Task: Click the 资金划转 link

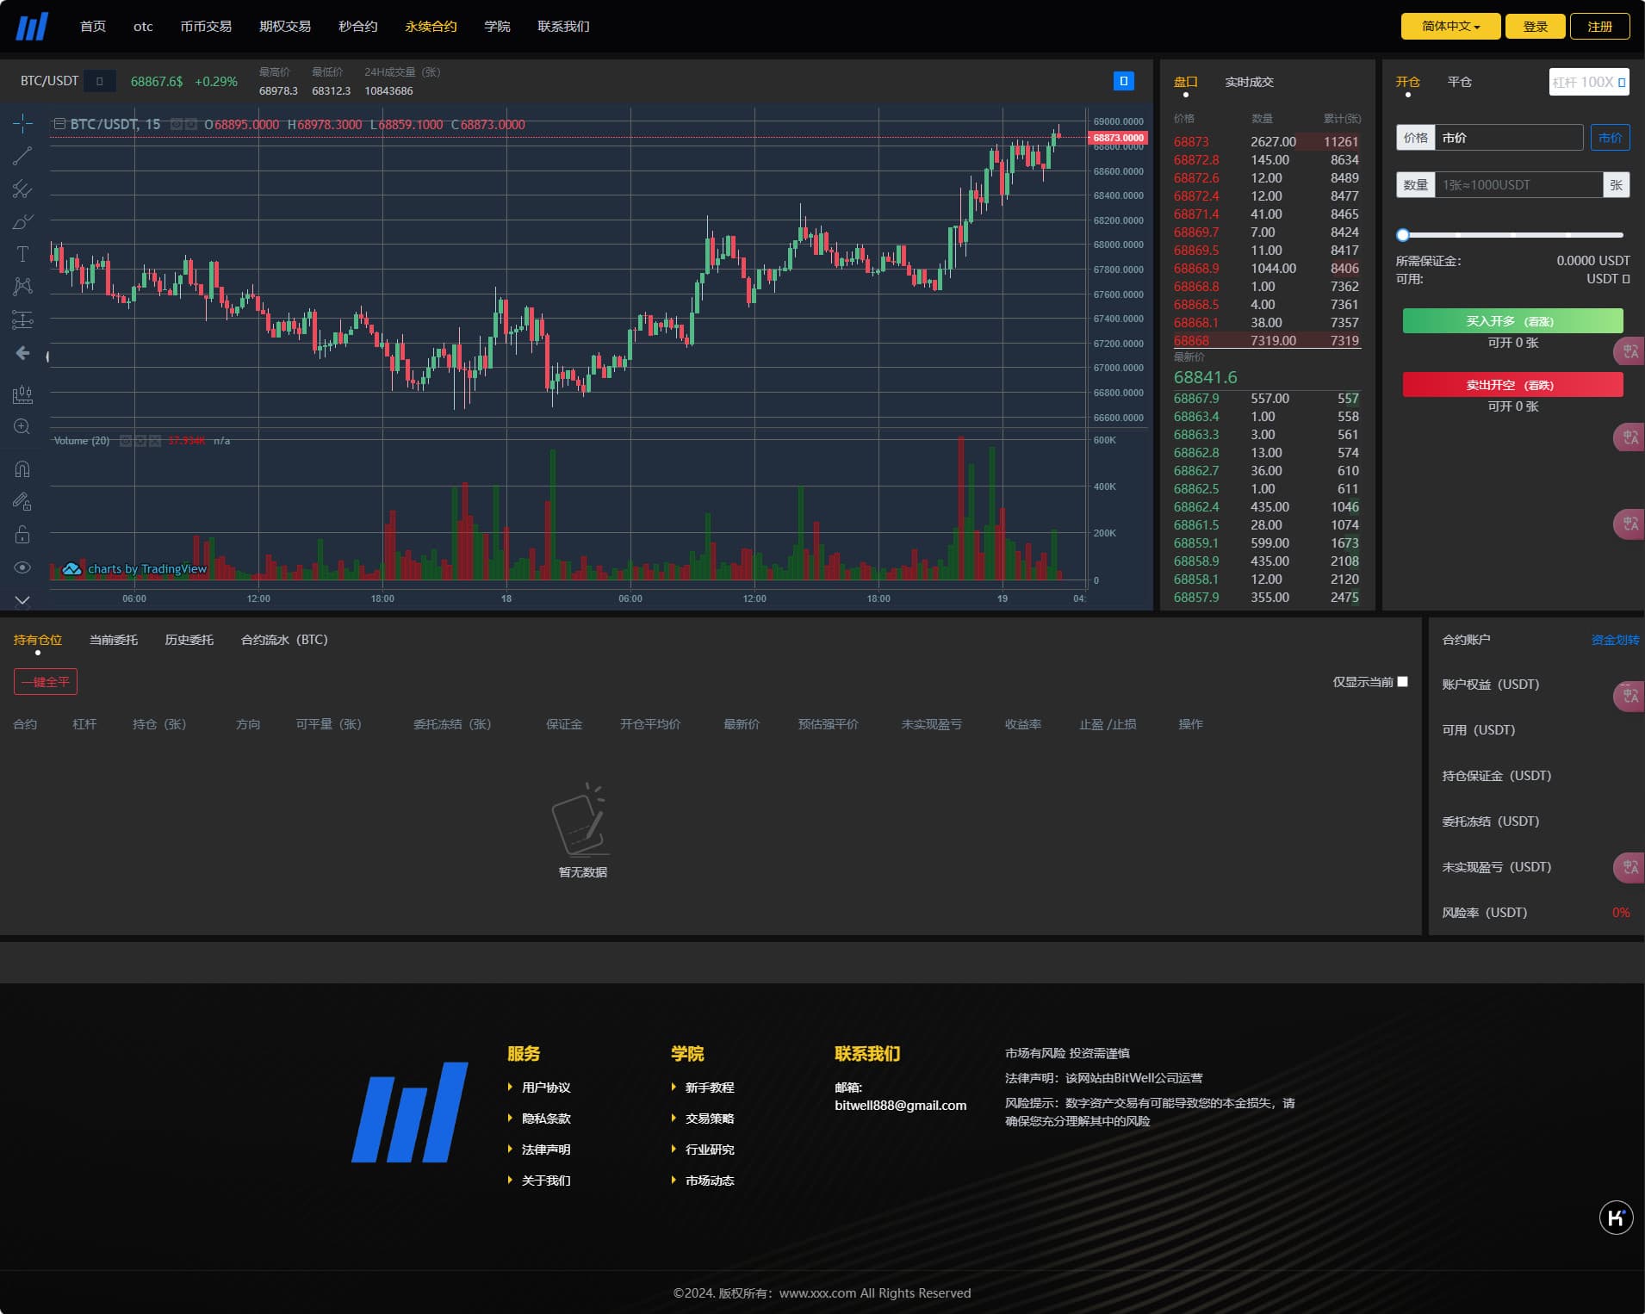Action: [x=1615, y=640]
